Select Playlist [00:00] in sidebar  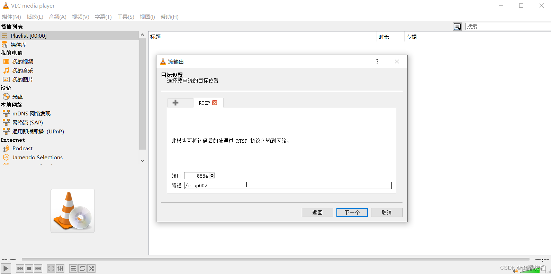69,36
